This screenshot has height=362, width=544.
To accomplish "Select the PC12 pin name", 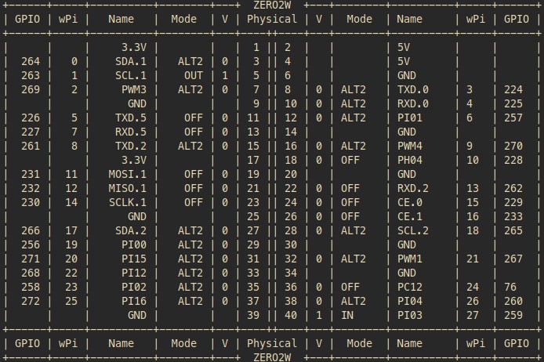I will pyautogui.click(x=410, y=287).
